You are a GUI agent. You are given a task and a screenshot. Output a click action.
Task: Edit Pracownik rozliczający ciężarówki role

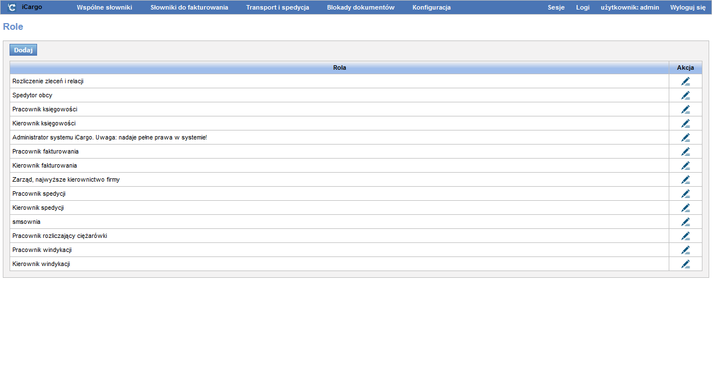pos(685,236)
